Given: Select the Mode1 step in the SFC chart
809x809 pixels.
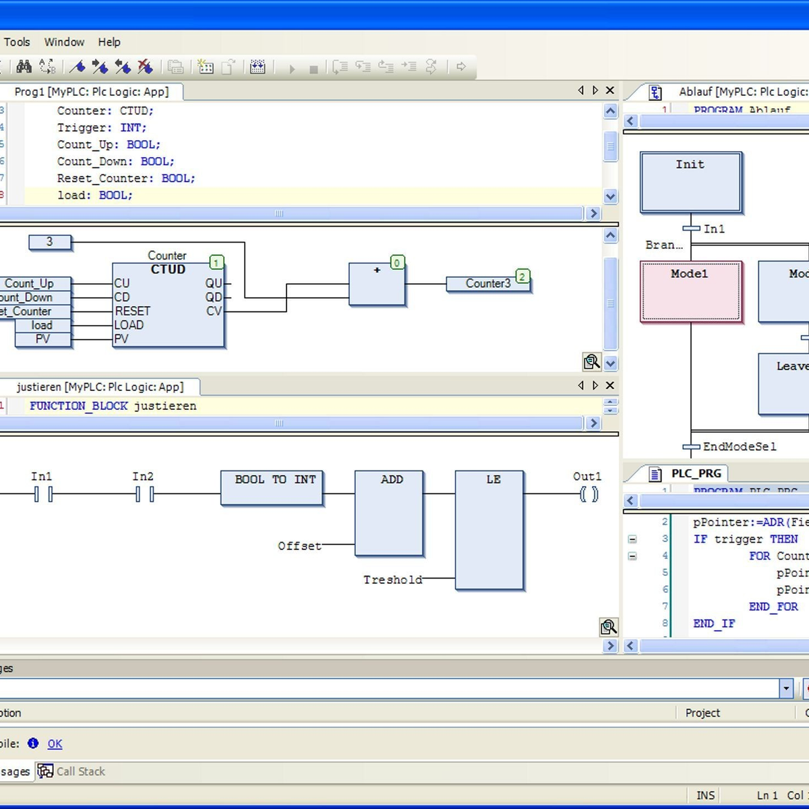Looking at the screenshot, I should [x=690, y=291].
